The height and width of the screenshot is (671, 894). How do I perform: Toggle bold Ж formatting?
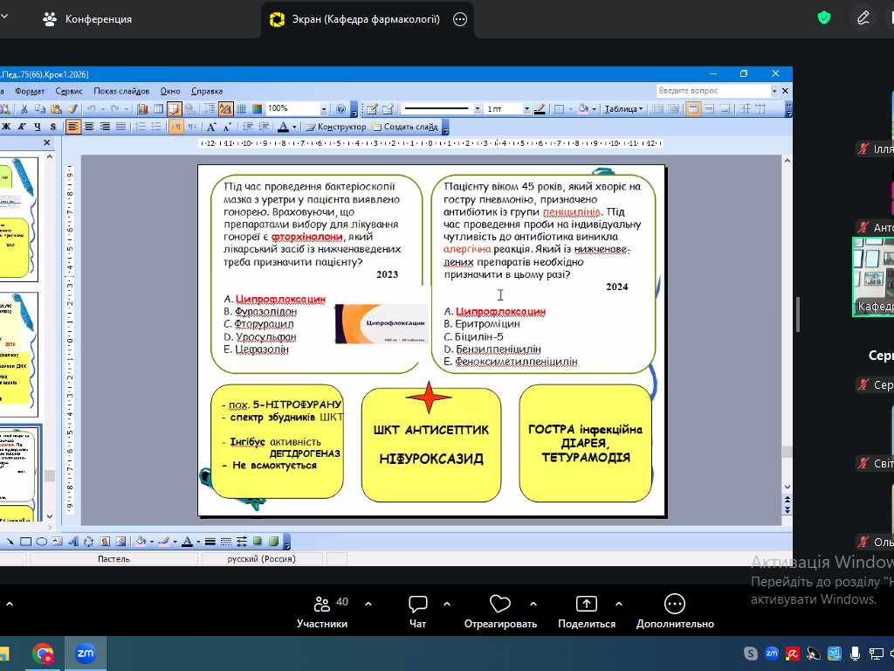(6, 127)
